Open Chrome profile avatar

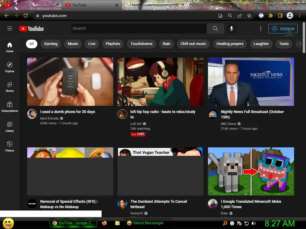[x=290, y=16]
